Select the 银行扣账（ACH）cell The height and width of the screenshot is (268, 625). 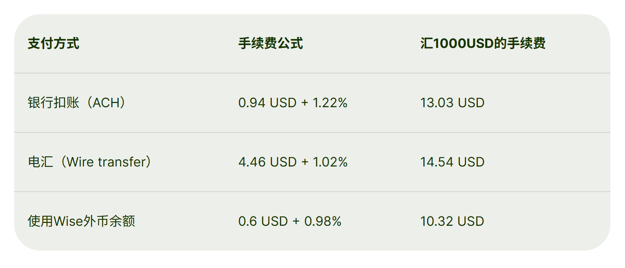[x=77, y=103]
